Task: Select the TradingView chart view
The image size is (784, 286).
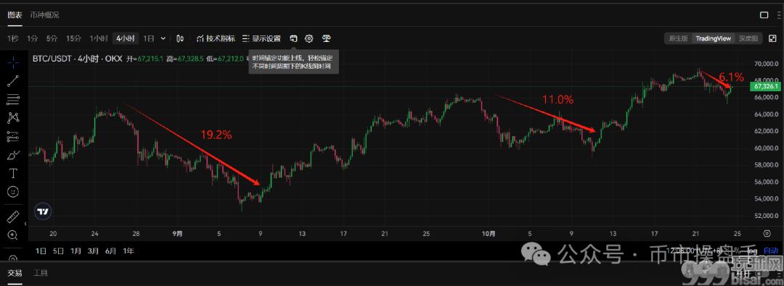Action: point(714,38)
